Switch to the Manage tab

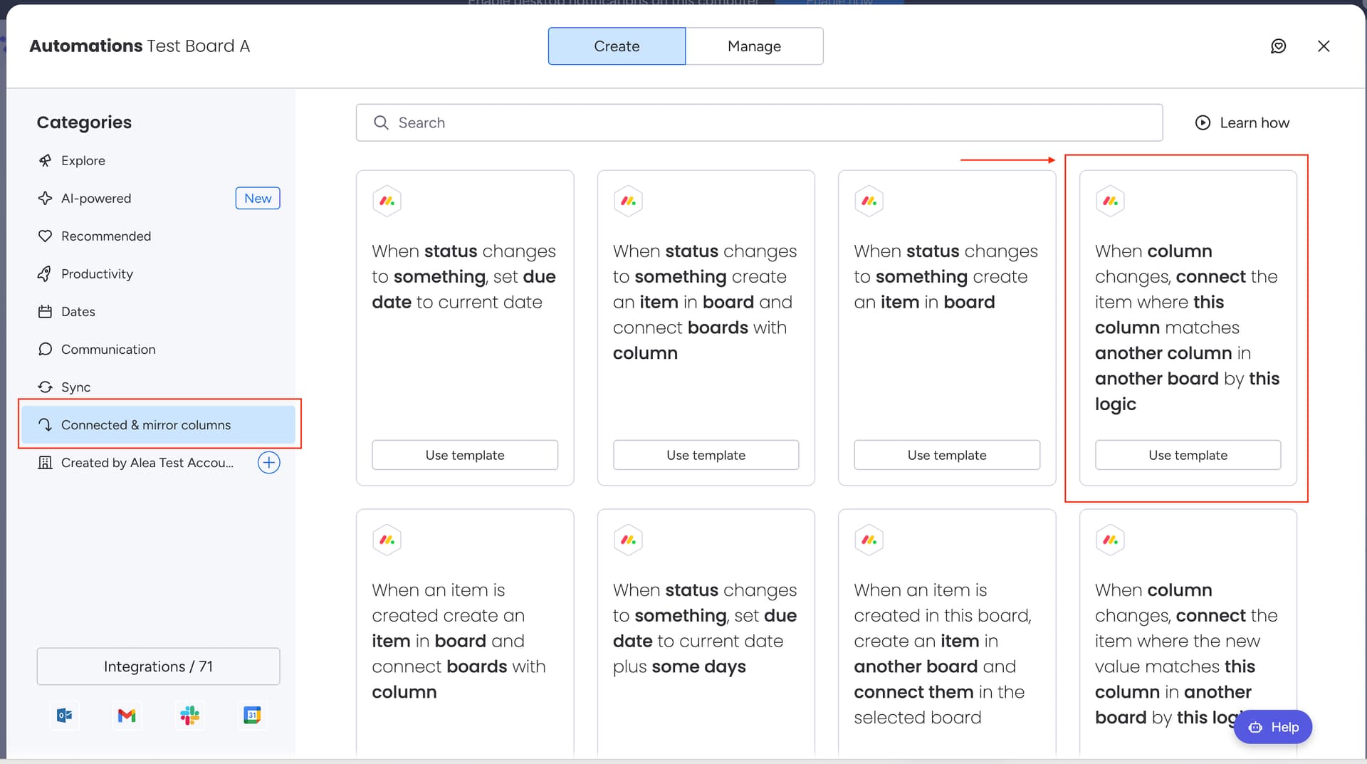[754, 46]
